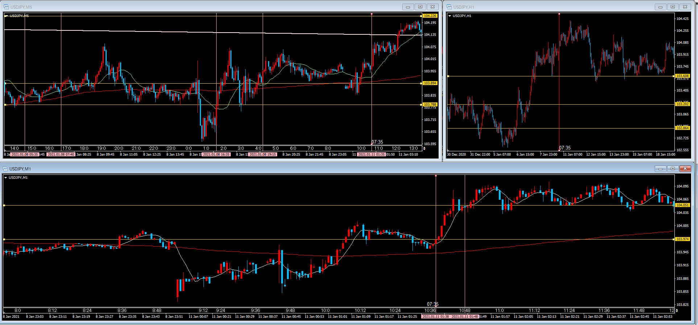Select the 104.051 price label on M1 chart

pyautogui.click(x=682, y=205)
